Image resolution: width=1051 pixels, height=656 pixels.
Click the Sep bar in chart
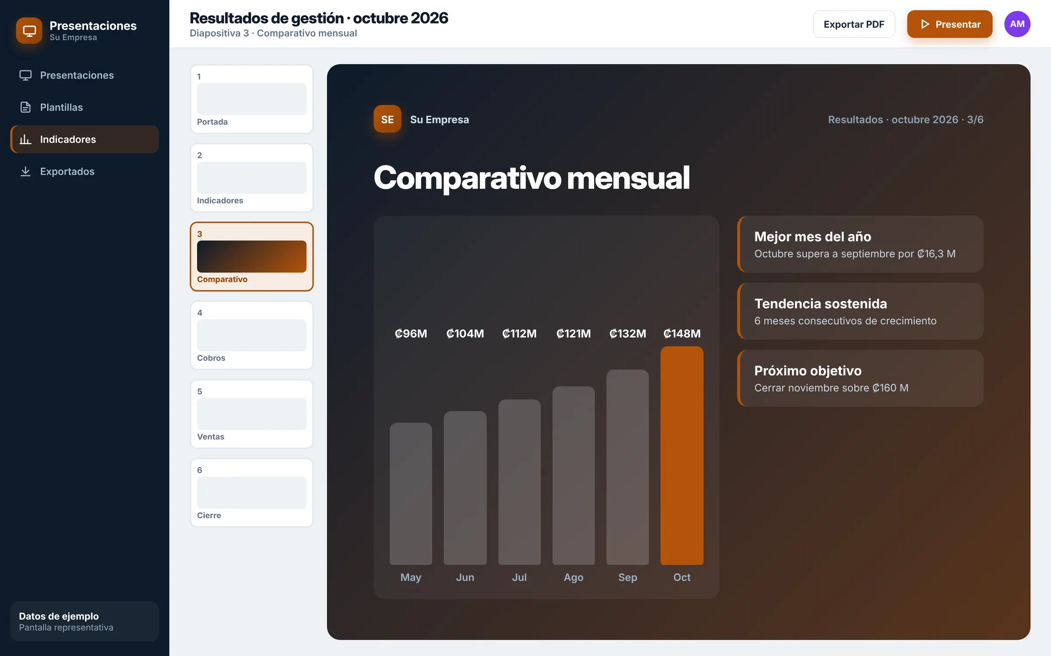pyautogui.click(x=628, y=467)
